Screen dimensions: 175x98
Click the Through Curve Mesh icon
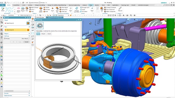[x=77, y=9]
